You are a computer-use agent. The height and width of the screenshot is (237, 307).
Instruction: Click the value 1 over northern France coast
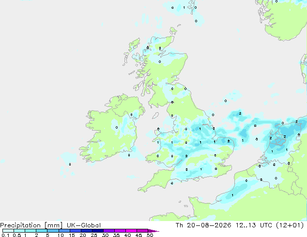pyautogui.click(x=232, y=195)
